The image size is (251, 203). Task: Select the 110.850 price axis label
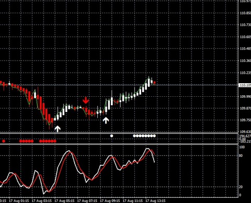245,13
